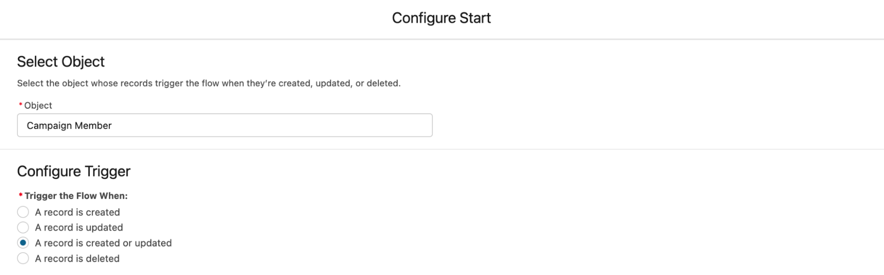The width and height of the screenshot is (884, 275).
Task: Click the divider line below Configure Start title
Action: pyautogui.click(x=442, y=39)
